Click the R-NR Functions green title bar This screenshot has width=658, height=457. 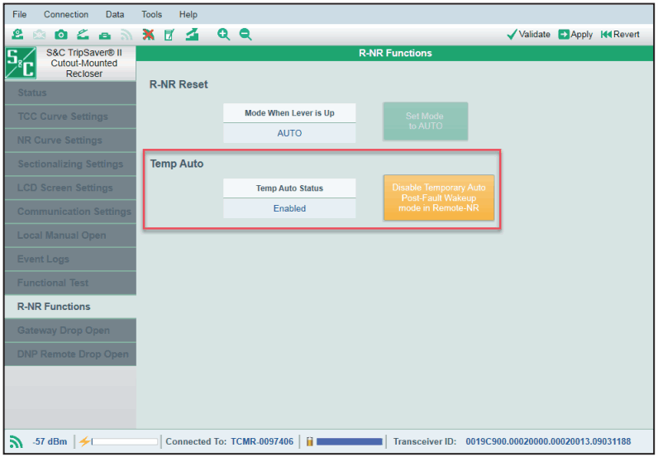pos(395,53)
